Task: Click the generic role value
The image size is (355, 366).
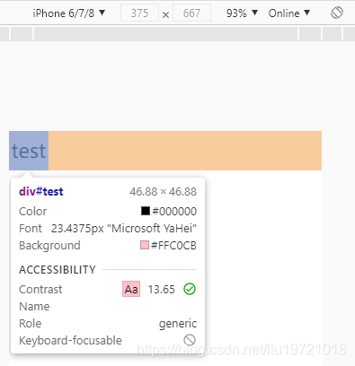Action: tap(178, 324)
